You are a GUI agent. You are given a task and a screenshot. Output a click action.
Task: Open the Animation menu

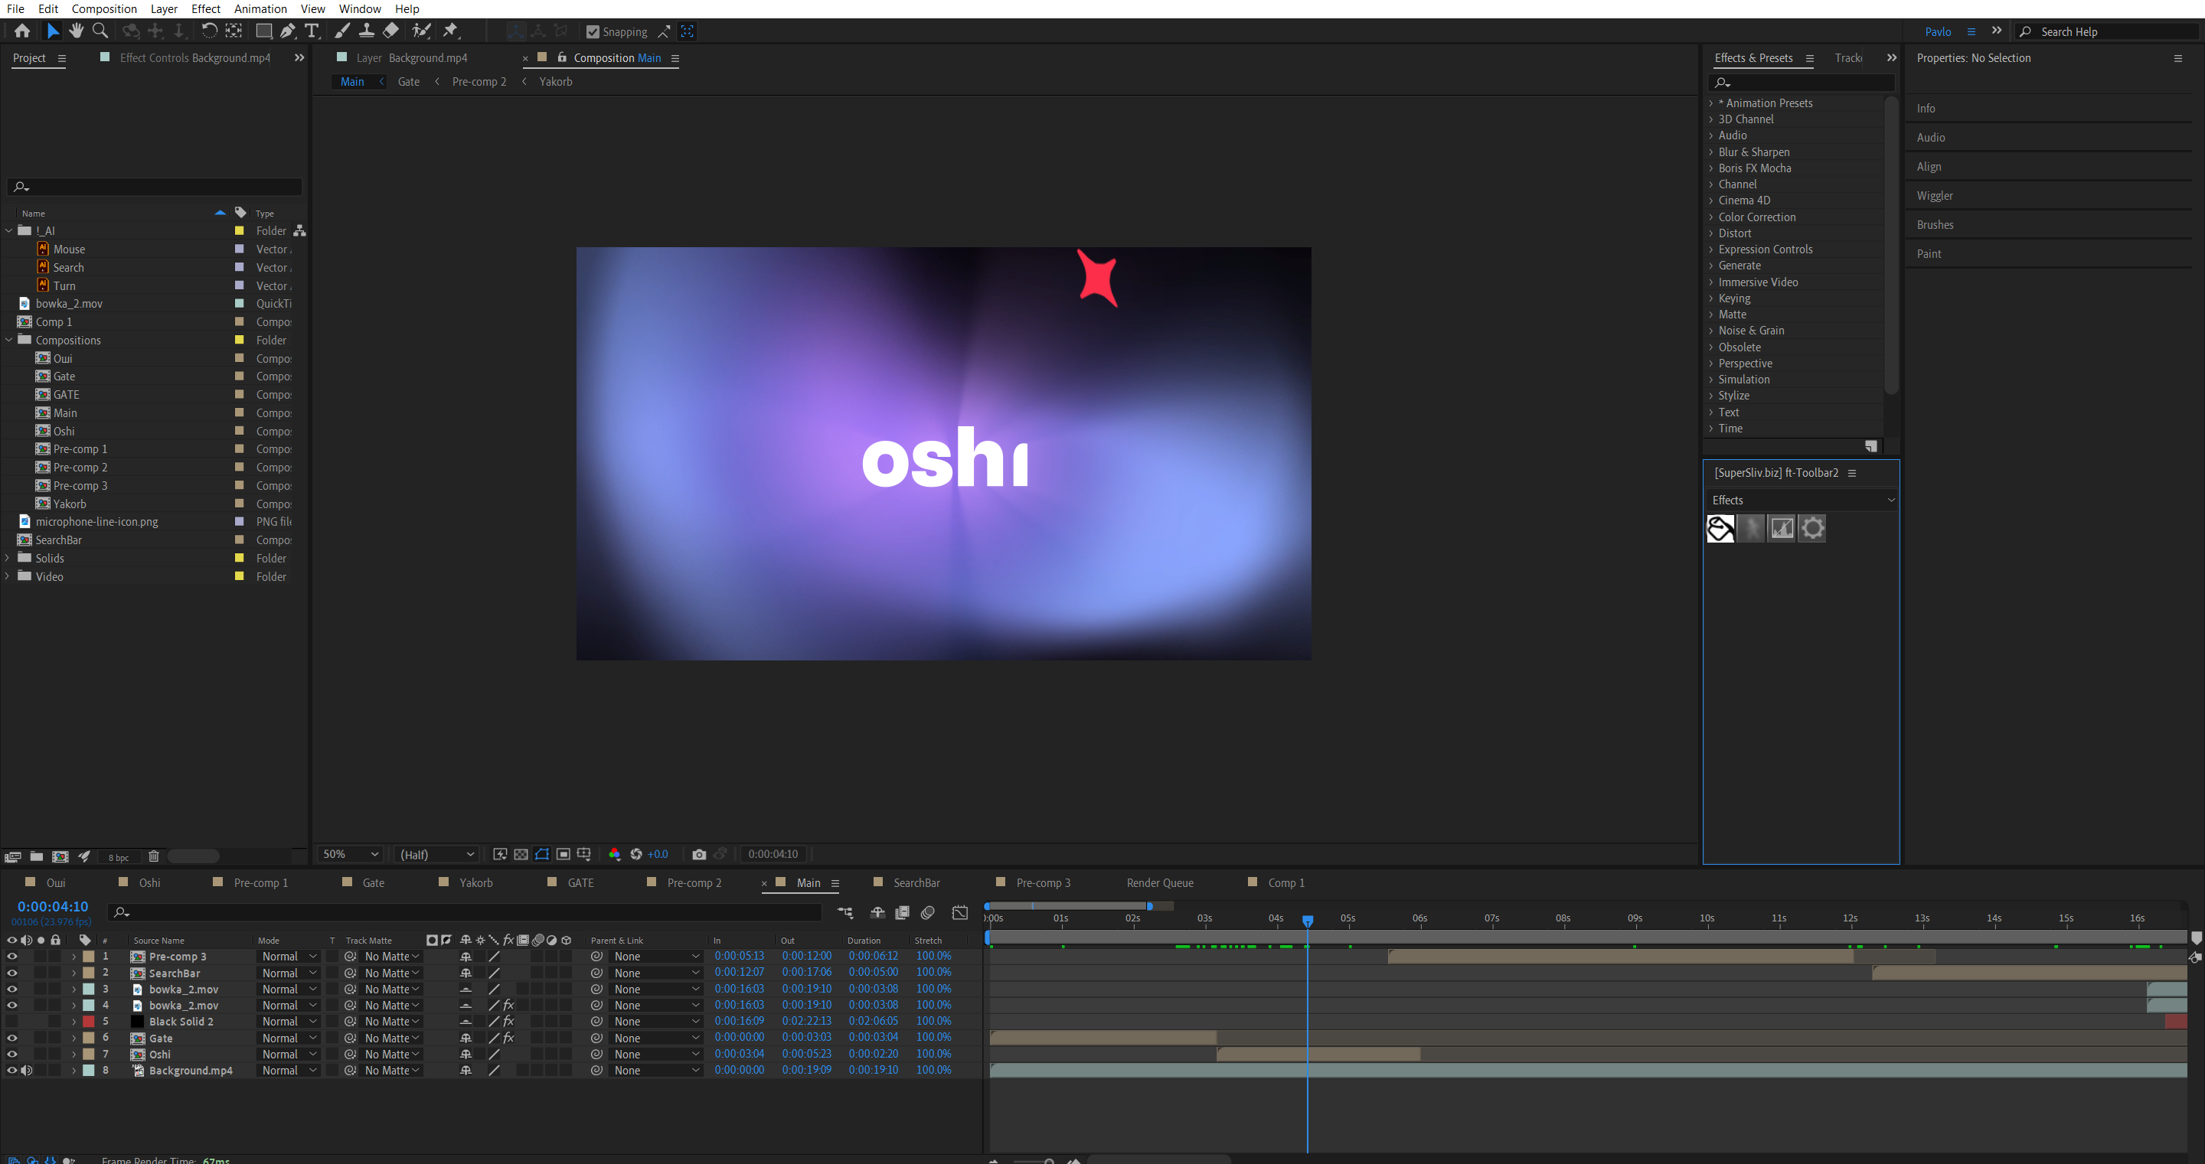click(260, 8)
